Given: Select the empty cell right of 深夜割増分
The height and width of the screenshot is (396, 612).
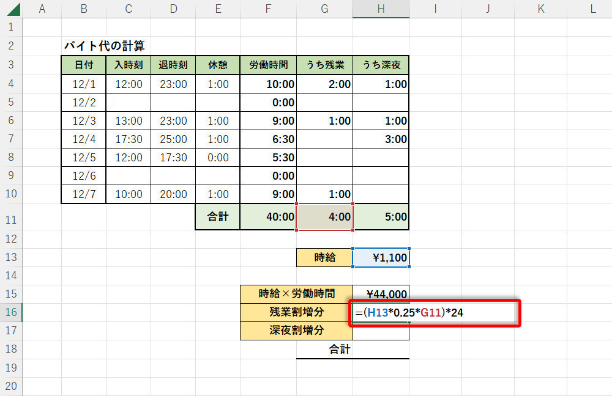Looking at the screenshot, I should click(381, 331).
